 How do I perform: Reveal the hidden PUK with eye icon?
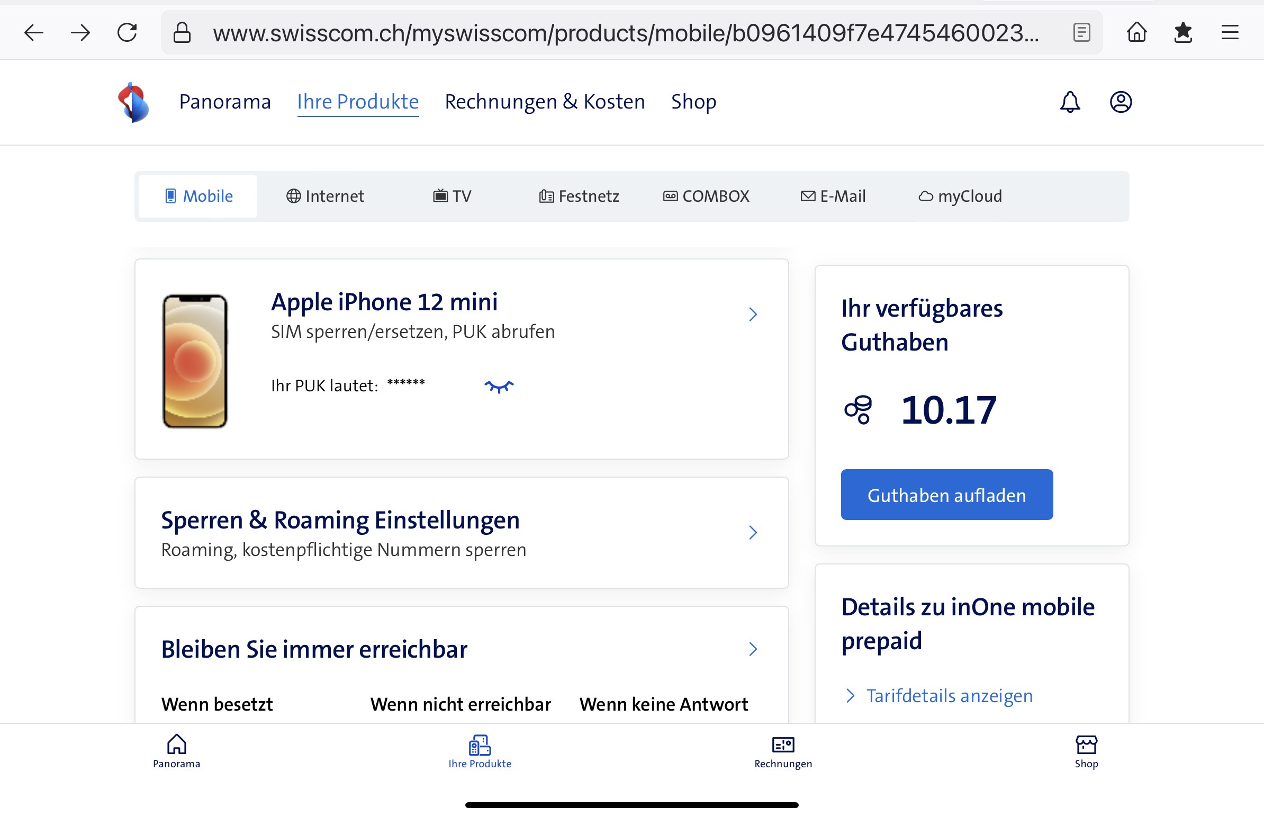coord(499,386)
